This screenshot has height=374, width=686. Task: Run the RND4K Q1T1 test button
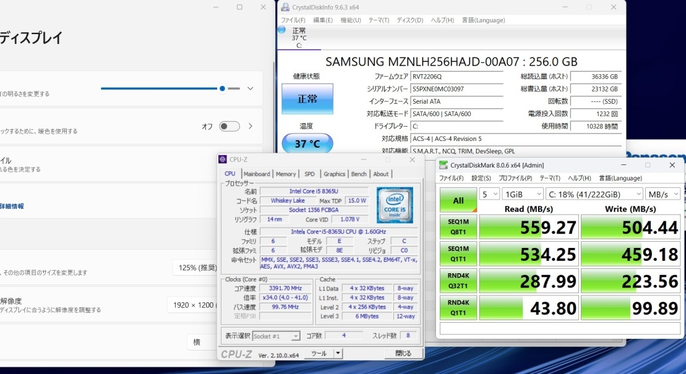(458, 307)
